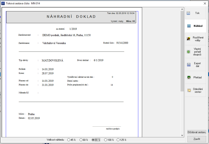Select the 100 % preview size

[x=109, y=140]
